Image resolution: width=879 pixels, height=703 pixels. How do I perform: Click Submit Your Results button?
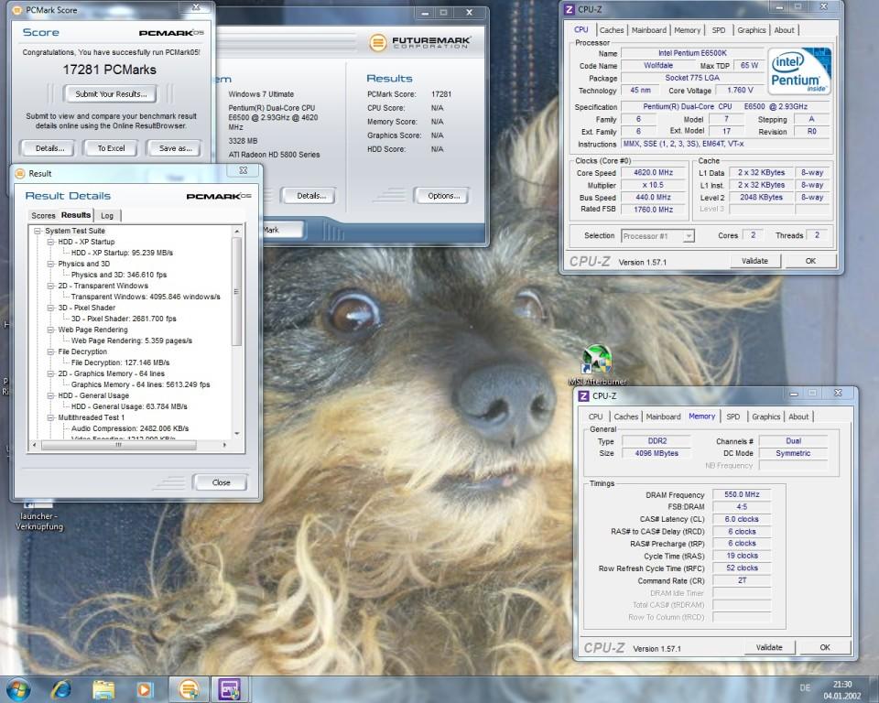pyautogui.click(x=111, y=94)
